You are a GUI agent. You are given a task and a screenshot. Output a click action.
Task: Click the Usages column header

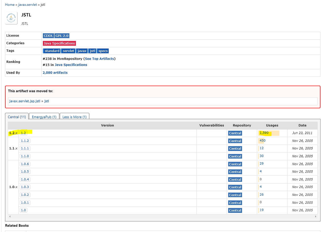coord(272,125)
